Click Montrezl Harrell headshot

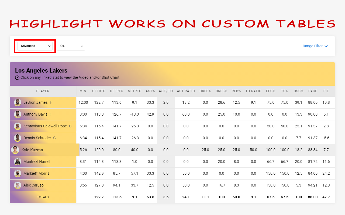point(18,162)
